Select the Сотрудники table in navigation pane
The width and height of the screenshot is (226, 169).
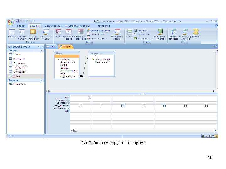pos(19,72)
